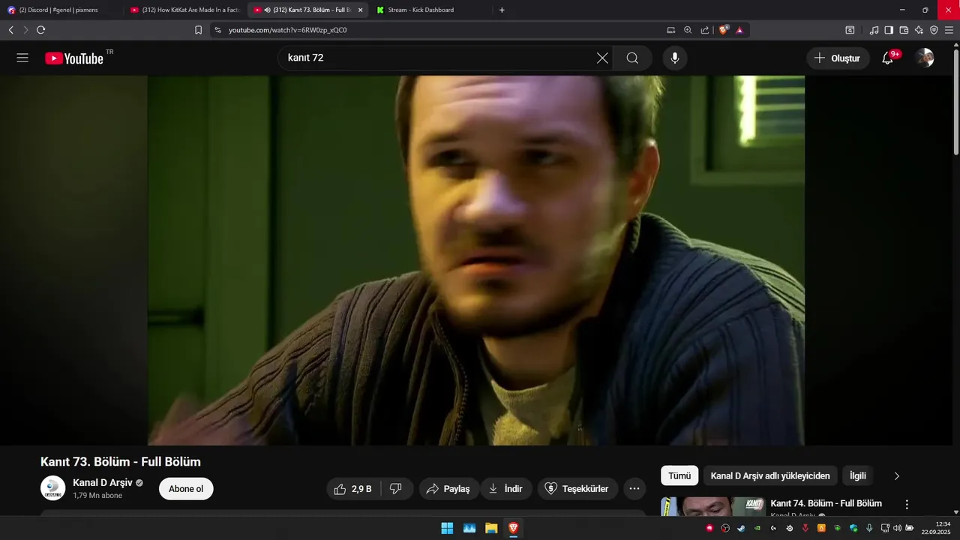Image resolution: width=960 pixels, height=540 pixels.
Task: Open the YouTube guide hamburger menu
Action: tap(22, 58)
